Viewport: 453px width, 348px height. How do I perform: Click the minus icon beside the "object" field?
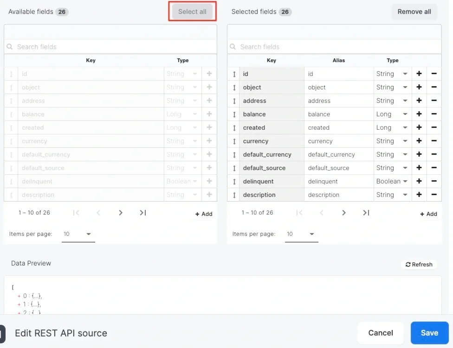click(x=434, y=87)
